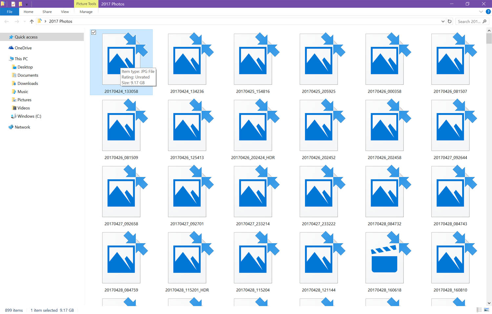This screenshot has height=314, width=492.
Task: Select image file 20170426_000358
Action: click(x=384, y=62)
